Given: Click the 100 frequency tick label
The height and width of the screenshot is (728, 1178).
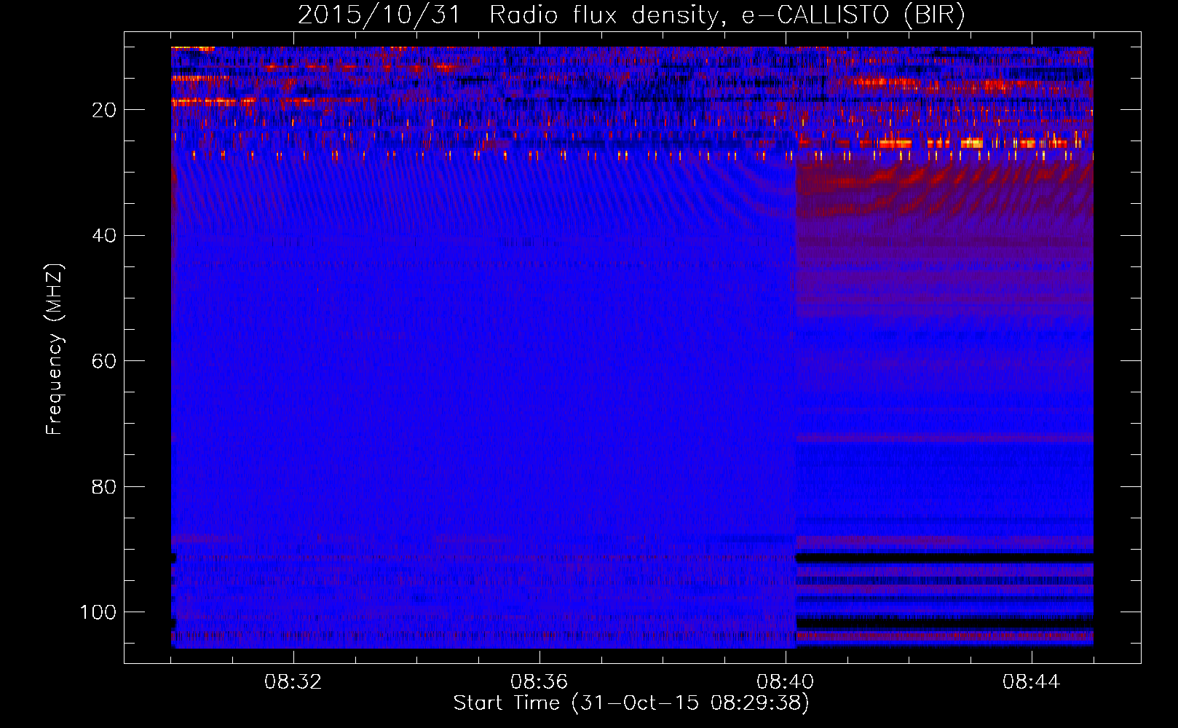Looking at the screenshot, I should coord(98,612).
